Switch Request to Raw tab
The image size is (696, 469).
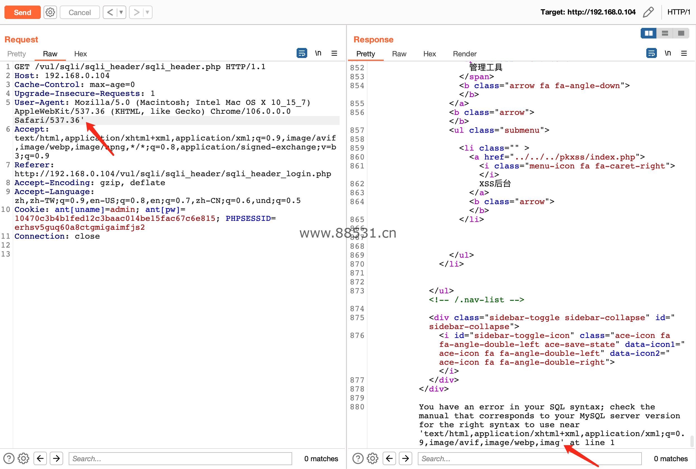coord(50,54)
